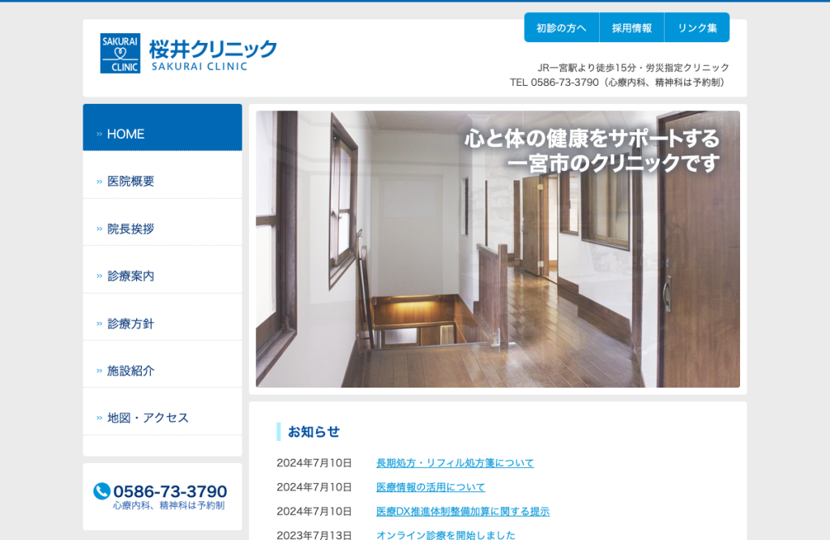Click the blue phone icon beside 0586-73-3790
830x540 pixels.
point(101,491)
